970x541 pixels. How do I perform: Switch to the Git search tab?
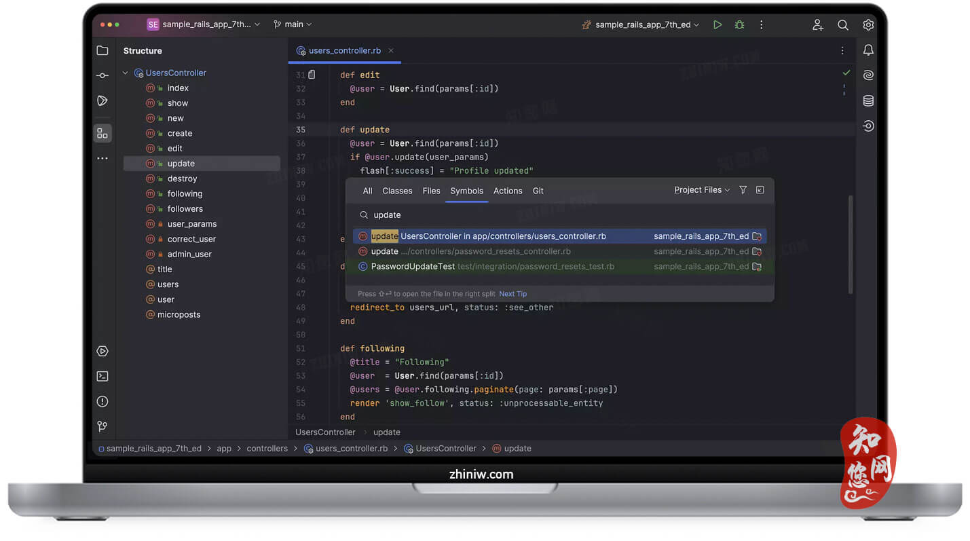(538, 191)
